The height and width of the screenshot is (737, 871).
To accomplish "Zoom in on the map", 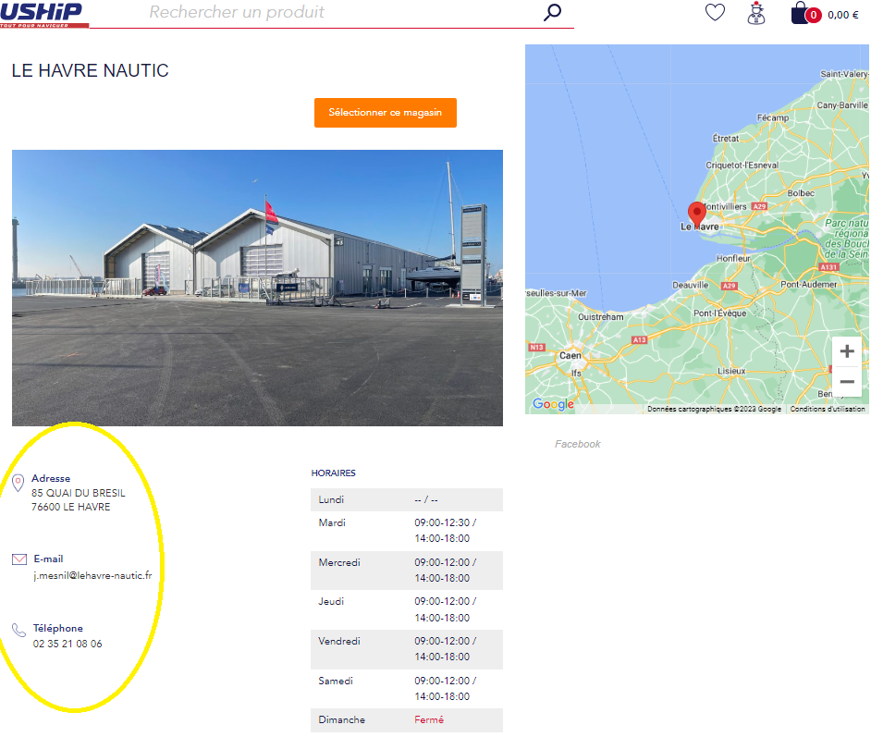I will tap(846, 352).
